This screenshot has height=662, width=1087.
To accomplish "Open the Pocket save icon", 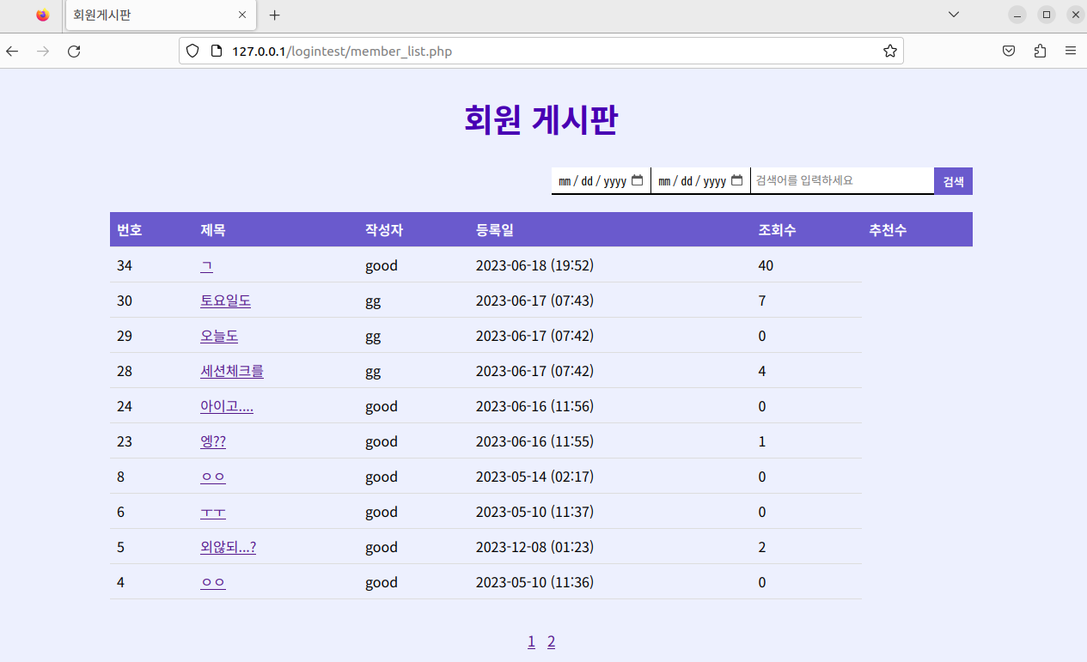I will (x=1010, y=52).
